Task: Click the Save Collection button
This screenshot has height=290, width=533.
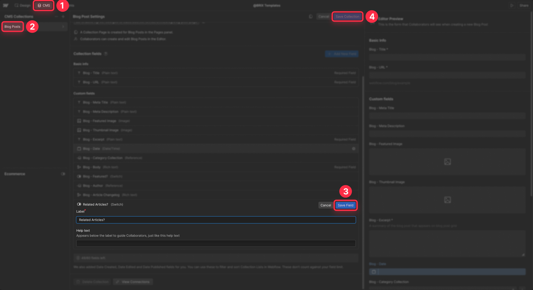Action: [347, 16]
